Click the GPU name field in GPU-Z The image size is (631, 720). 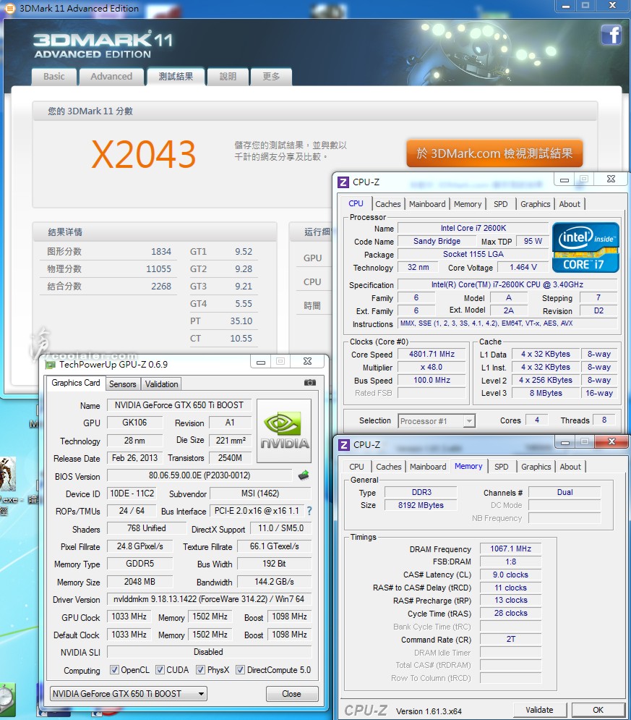point(179,405)
